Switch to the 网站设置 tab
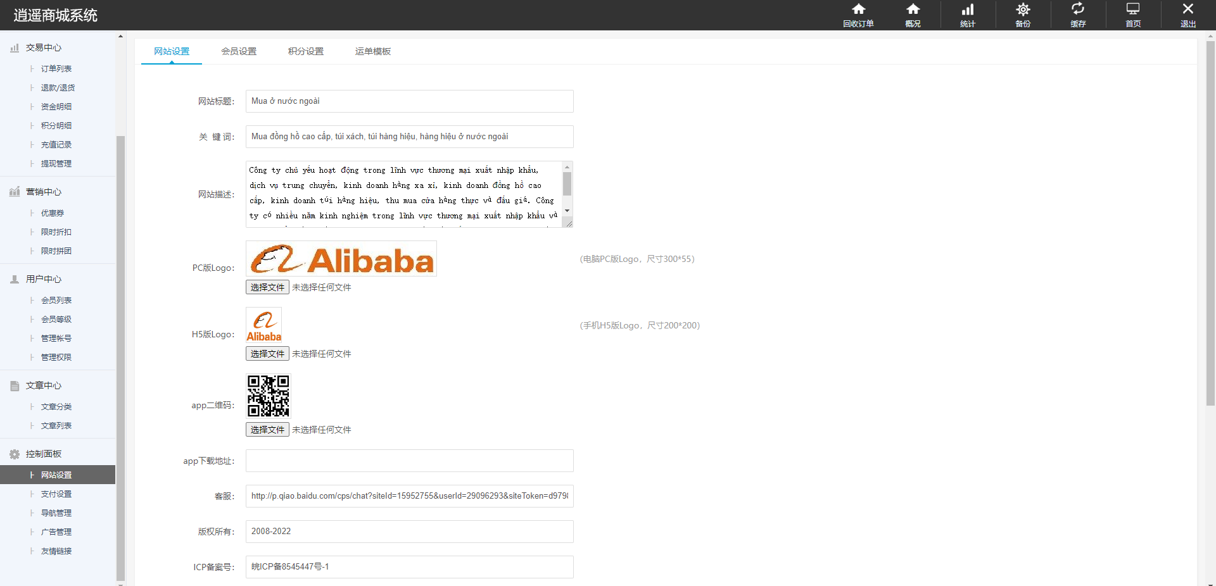This screenshot has width=1216, height=586. 172,51
